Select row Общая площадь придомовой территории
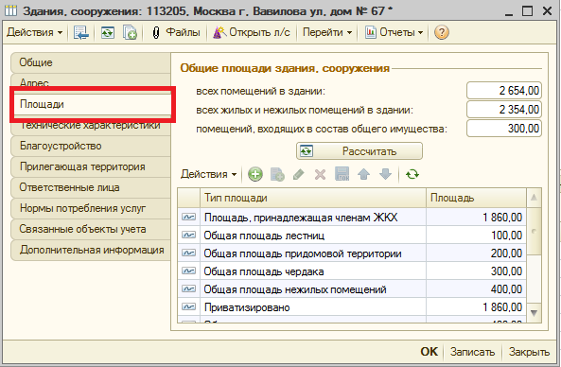 pyautogui.click(x=352, y=253)
